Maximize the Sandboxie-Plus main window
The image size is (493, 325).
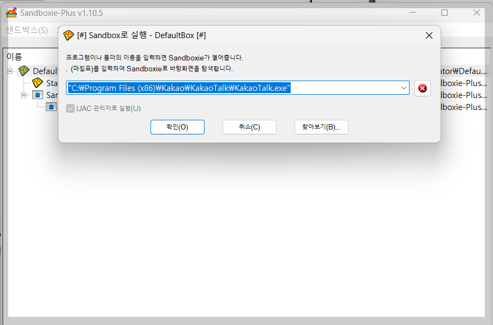444,13
